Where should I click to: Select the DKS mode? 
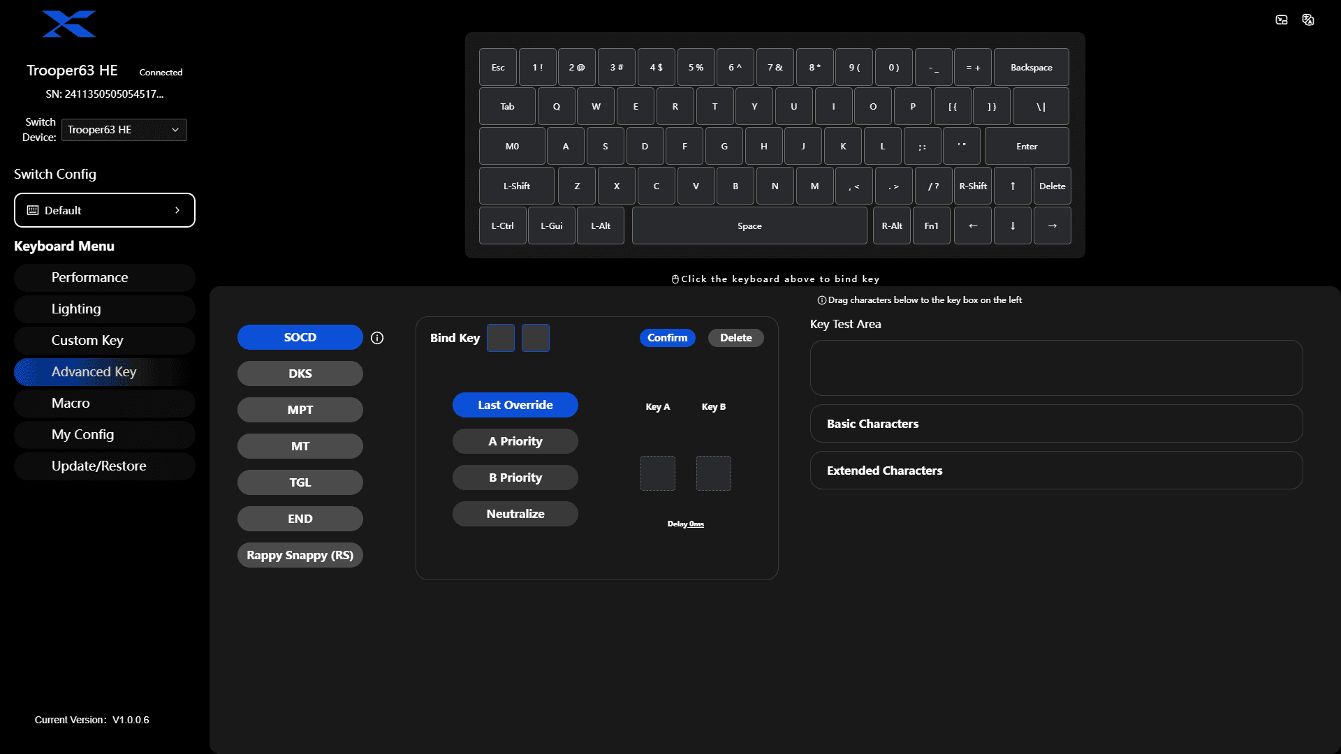coord(300,374)
